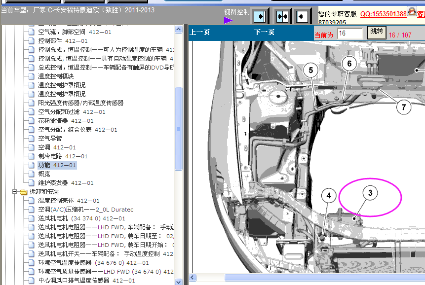The image size is (425, 285).
Task: Select highlighted 功能 412-01 item
Action: click(x=57, y=165)
